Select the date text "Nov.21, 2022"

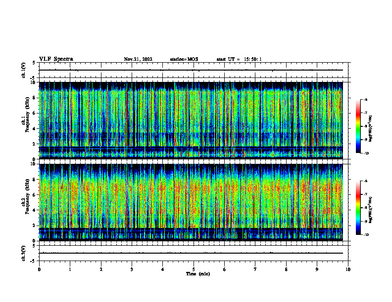138,59
